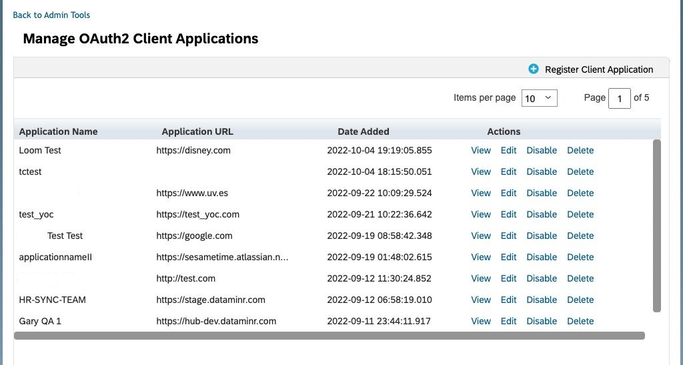Viewport: 683px width, 365px height.
Task: Click the Date Added column header
Action: (364, 131)
